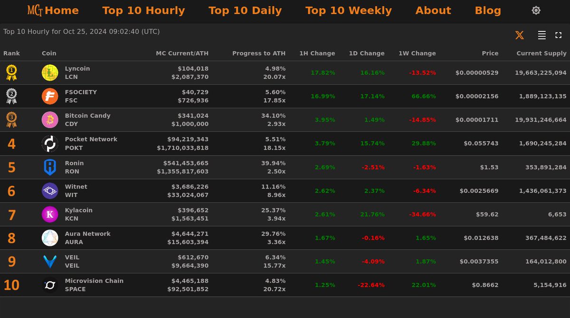Click the Ronin coin logo
The height and width of the screenshot is (318, 570).
pyautogui.click(x=50, y=167)
